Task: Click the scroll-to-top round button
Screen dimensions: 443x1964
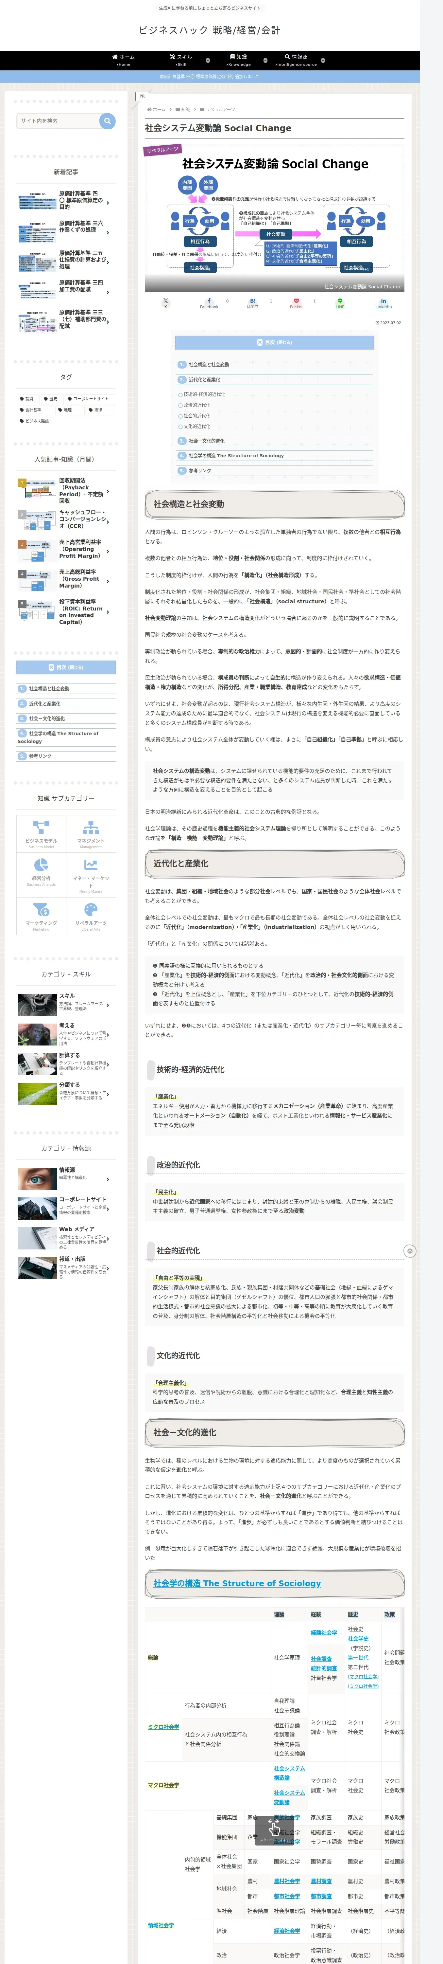Action: pos(410,1251)
